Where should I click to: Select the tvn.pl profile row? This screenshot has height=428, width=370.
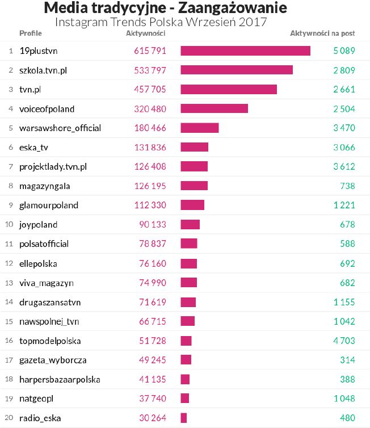pyautogui.click(x=31, y=90)
